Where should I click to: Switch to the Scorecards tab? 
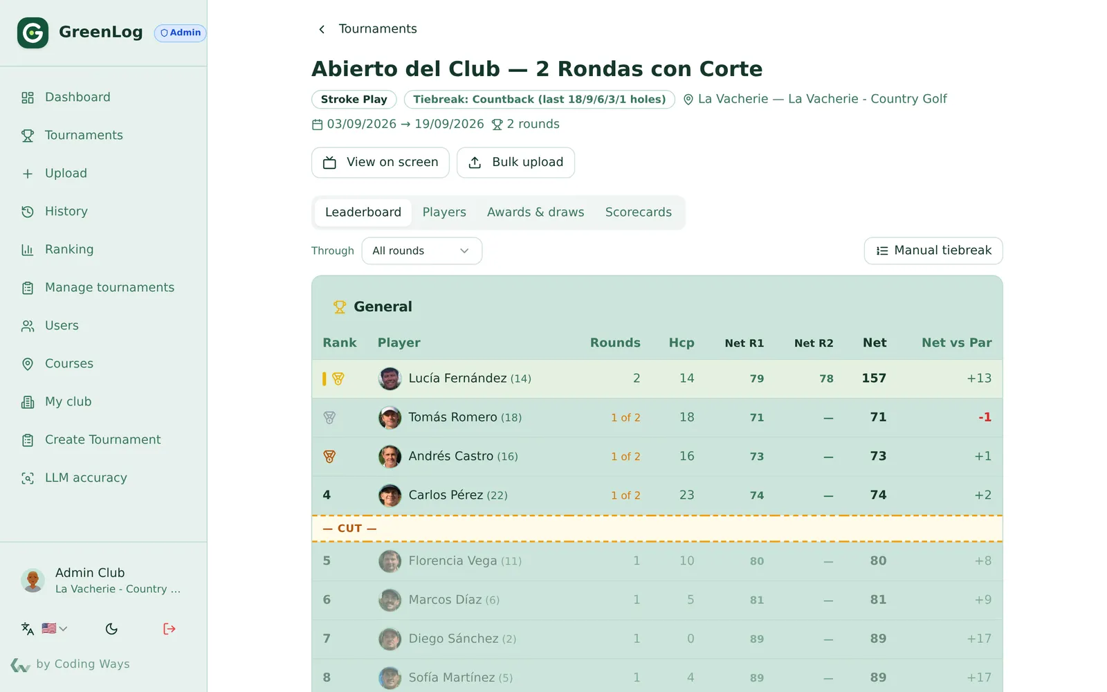[x=638, y=212]
